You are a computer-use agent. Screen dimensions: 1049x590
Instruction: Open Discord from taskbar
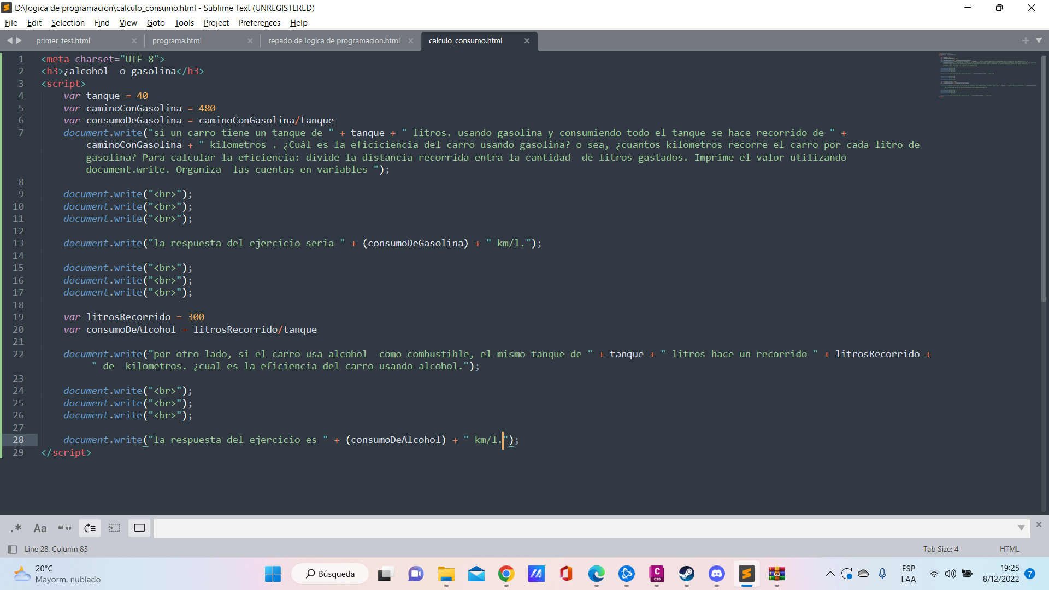[x=716, y=574]
